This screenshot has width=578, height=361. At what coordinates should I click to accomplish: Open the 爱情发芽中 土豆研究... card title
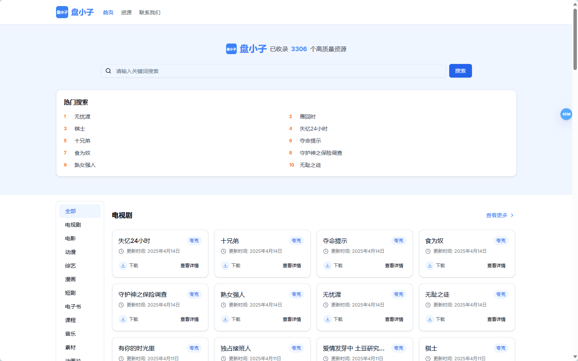[354, 348]
